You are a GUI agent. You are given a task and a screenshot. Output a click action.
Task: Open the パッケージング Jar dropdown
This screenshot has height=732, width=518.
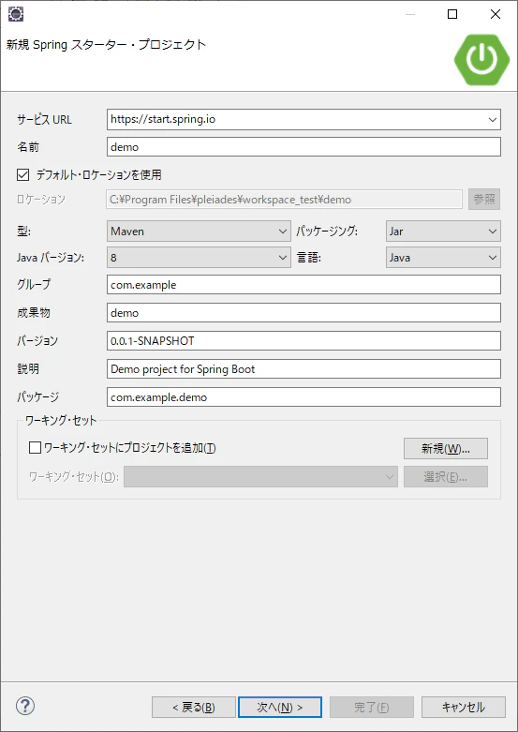pyautogui.click(x=443, y=232)
